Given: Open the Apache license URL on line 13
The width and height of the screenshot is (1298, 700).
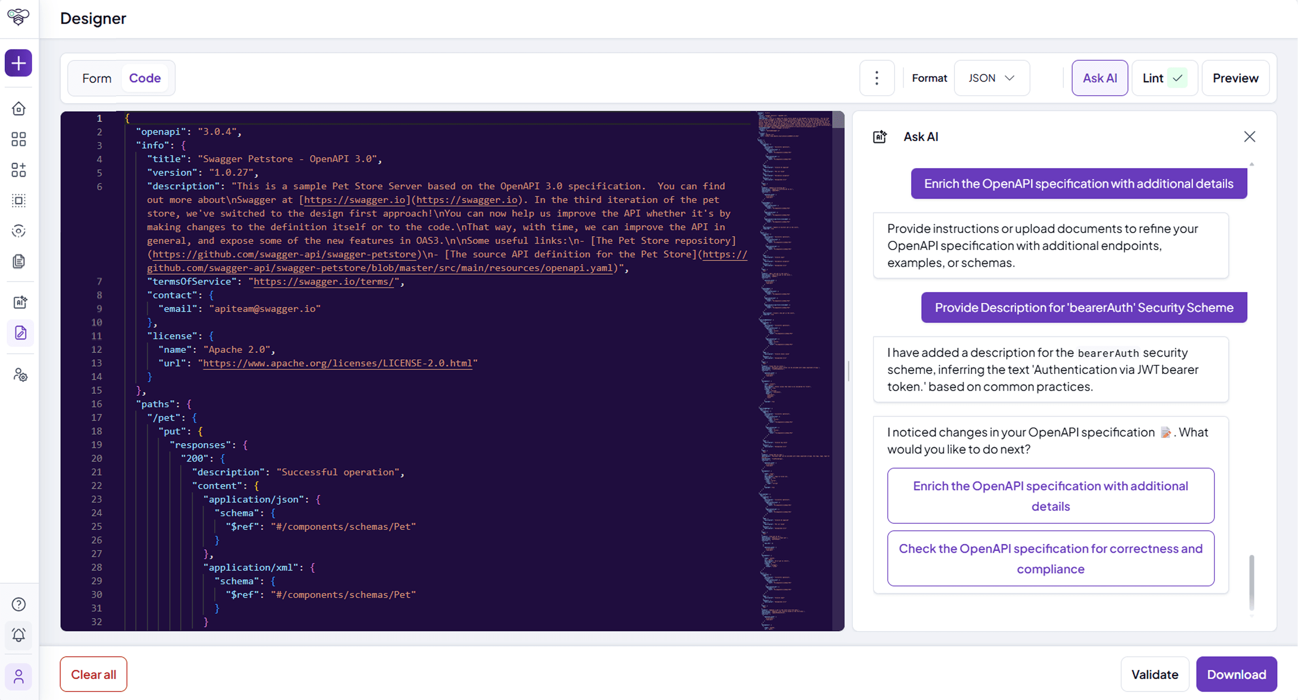Looking at the screenshot, I should click(338, 363).
